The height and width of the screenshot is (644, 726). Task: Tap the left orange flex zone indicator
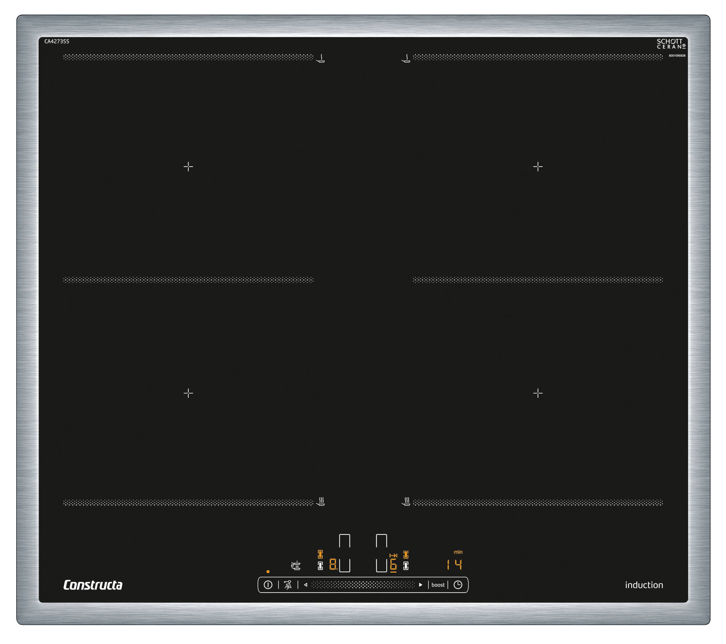(x=320, y=554)
